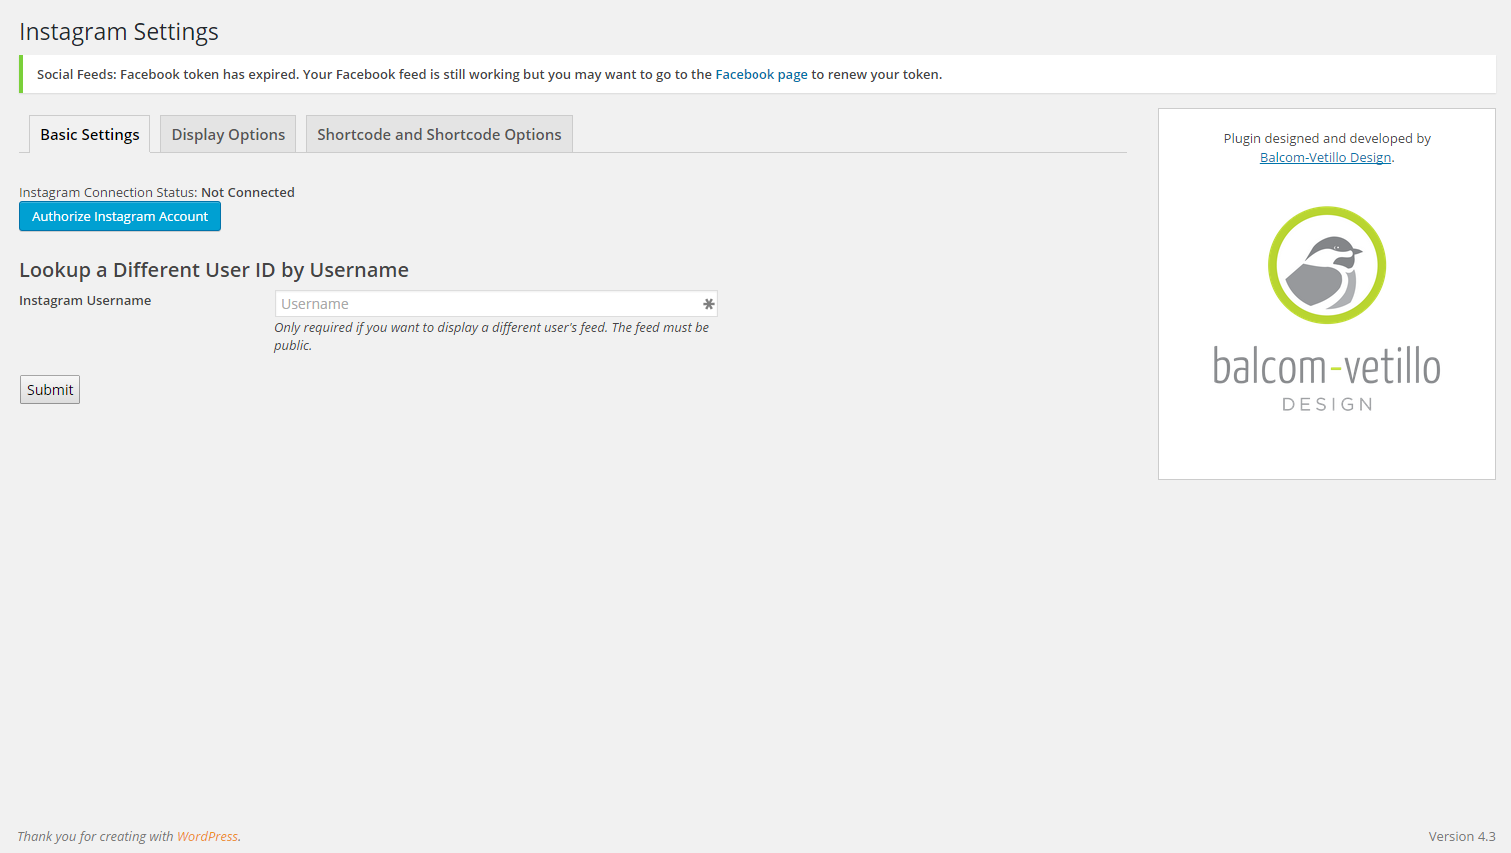Click the Version 4.3 footer text
Image resolution: width=1511 pixels, height=853 pixels.
(1461, 837)
